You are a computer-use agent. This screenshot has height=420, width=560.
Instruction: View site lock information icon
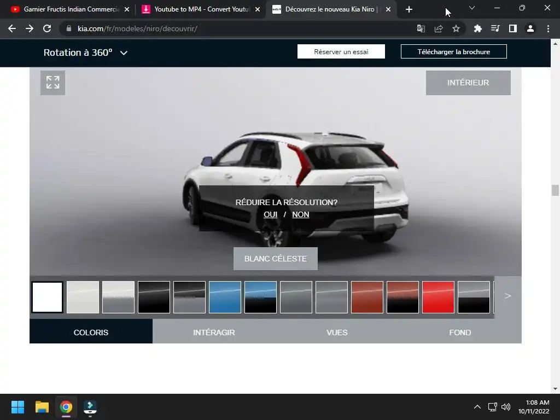click(x=69, y=28)
